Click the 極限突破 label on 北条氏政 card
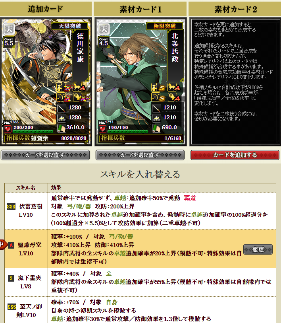This screenshot has height=323, width=281. click(x=164, y=26)
